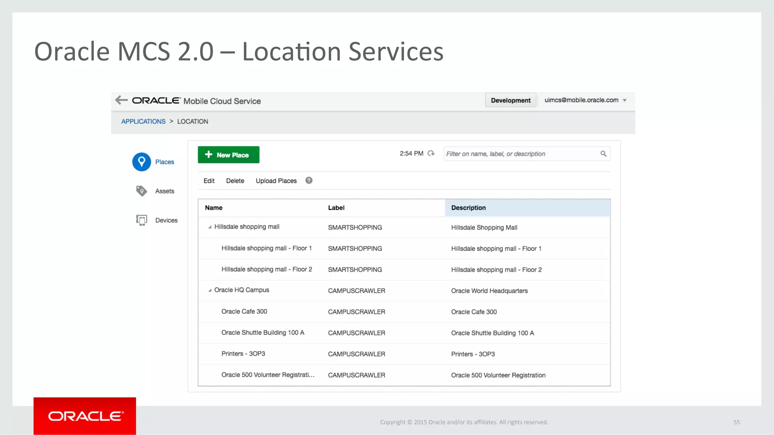
Task: Click Oracle Shuttle Building 100 A description cell
Action: pyautogui.click(x=492, y=333)
